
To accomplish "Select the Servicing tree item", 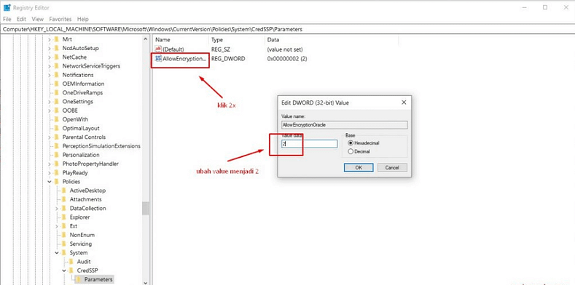I will tap(81, 244).
